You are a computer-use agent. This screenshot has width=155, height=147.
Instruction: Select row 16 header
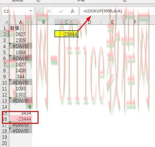pyautogui.click(x=4, y=119)
